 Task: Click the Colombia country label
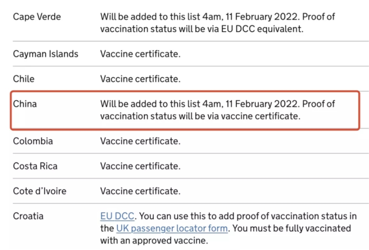pos(33,141)
